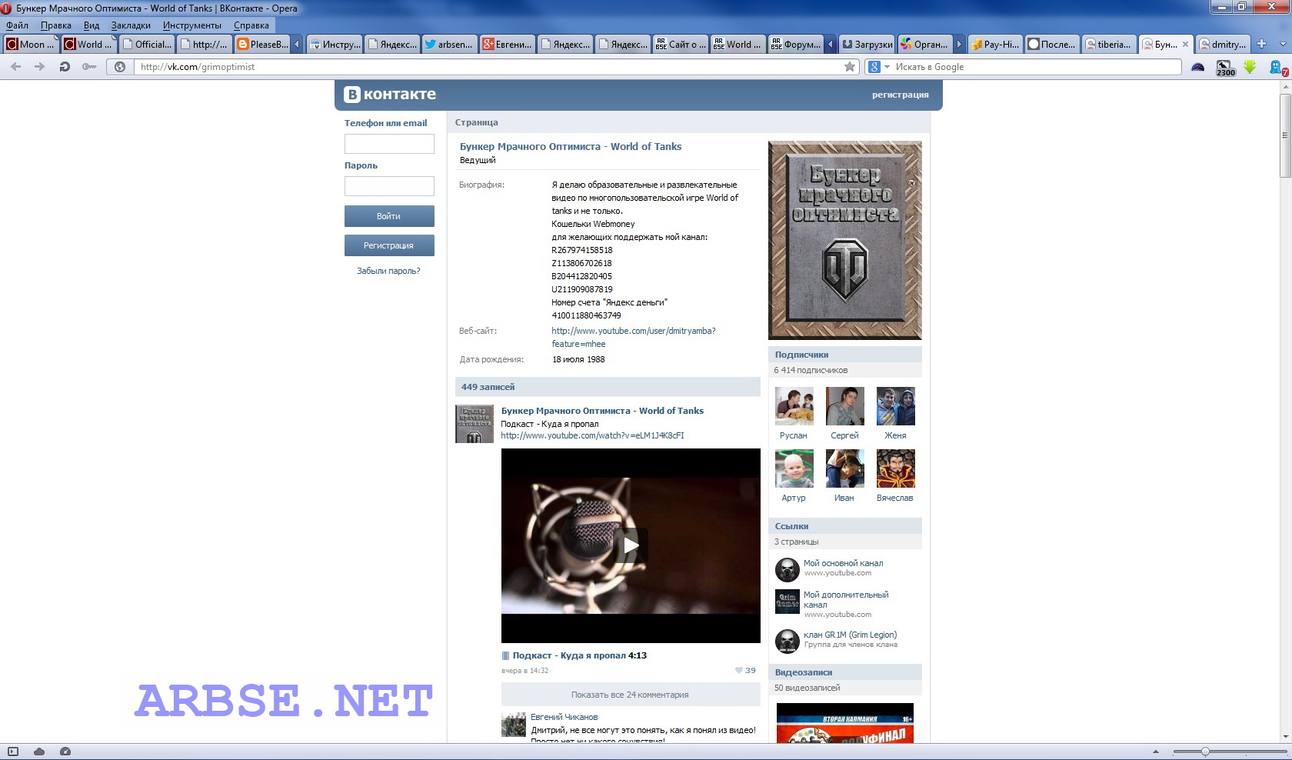Viewport: 1292px width, 760px height.
Task: Switch to the Евгени... Google+ tab
Action: (x=508, y=44)
